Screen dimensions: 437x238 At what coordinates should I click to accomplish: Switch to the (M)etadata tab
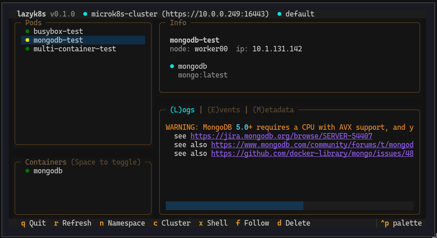coord(273,110)
